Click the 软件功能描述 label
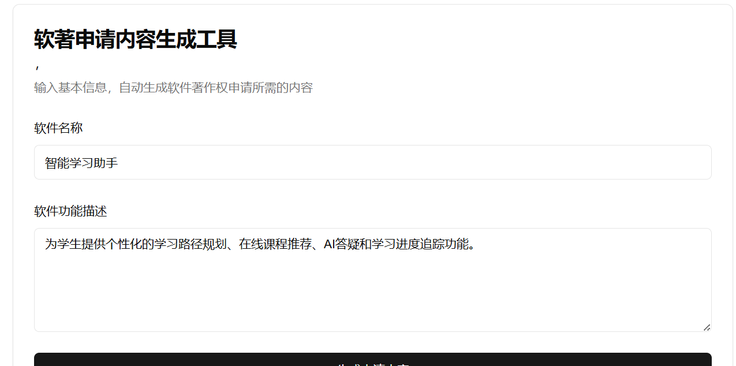The width and height of the screenshot is (736, 366). click(70, 211)
